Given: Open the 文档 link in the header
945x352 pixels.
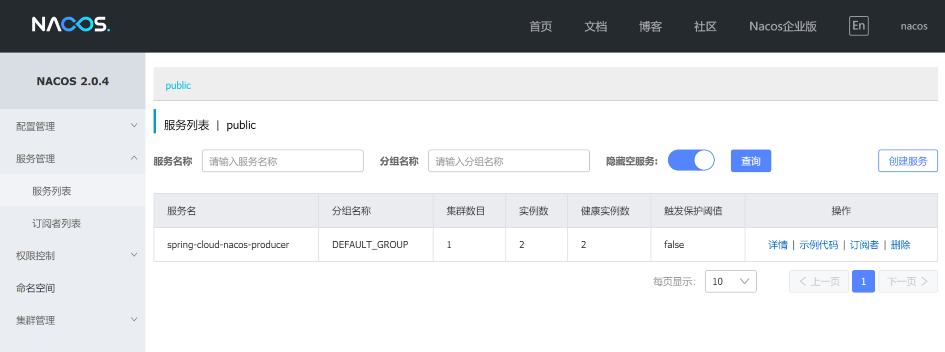Looking at the screenshot, I should (x=595, y=26).
